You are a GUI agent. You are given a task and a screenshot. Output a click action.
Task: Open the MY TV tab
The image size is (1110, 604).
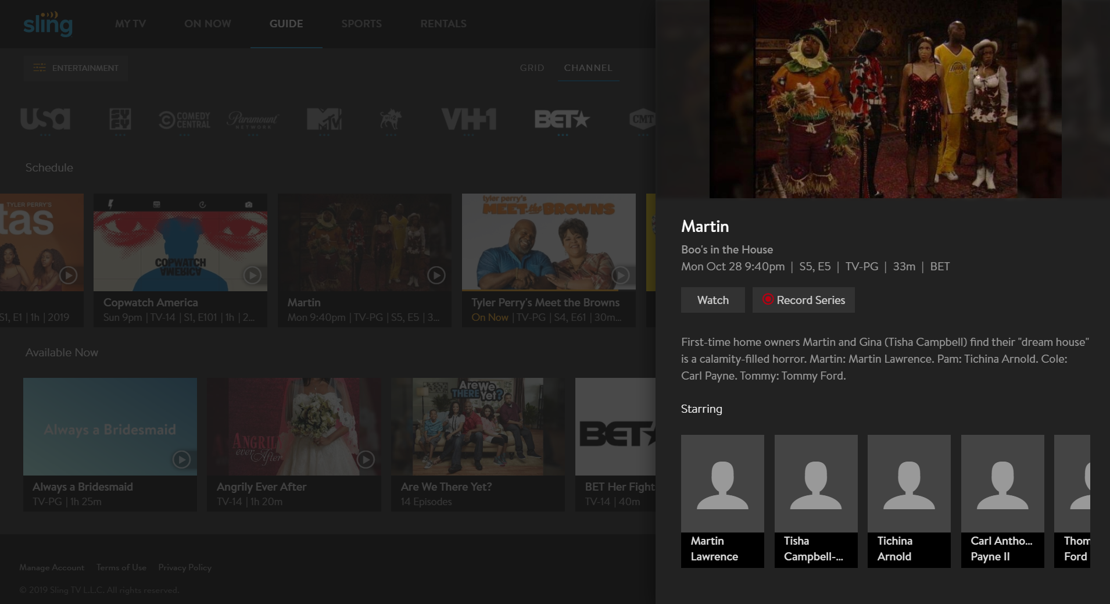point(130,24)
